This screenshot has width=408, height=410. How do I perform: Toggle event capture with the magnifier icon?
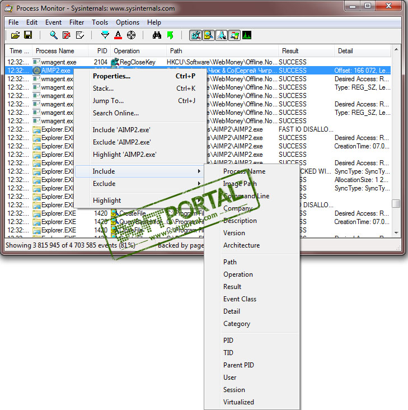[x=54, y=35]
